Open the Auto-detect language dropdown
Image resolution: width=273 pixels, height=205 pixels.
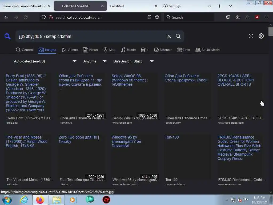click(x=45, y=61)
